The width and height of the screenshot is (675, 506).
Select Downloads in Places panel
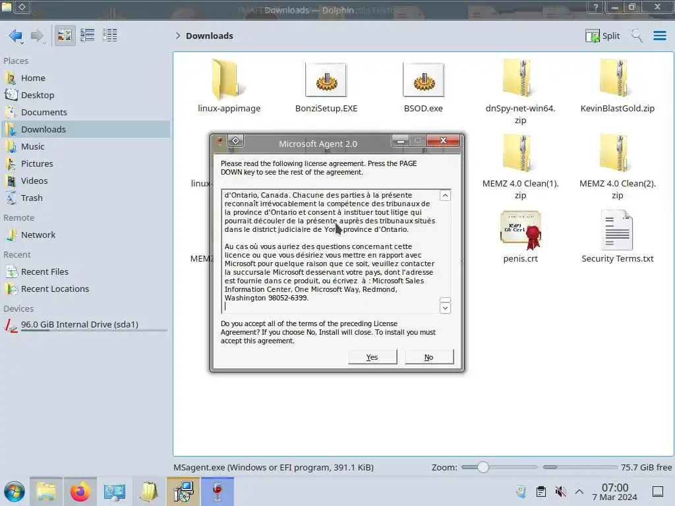coord(86,129)
